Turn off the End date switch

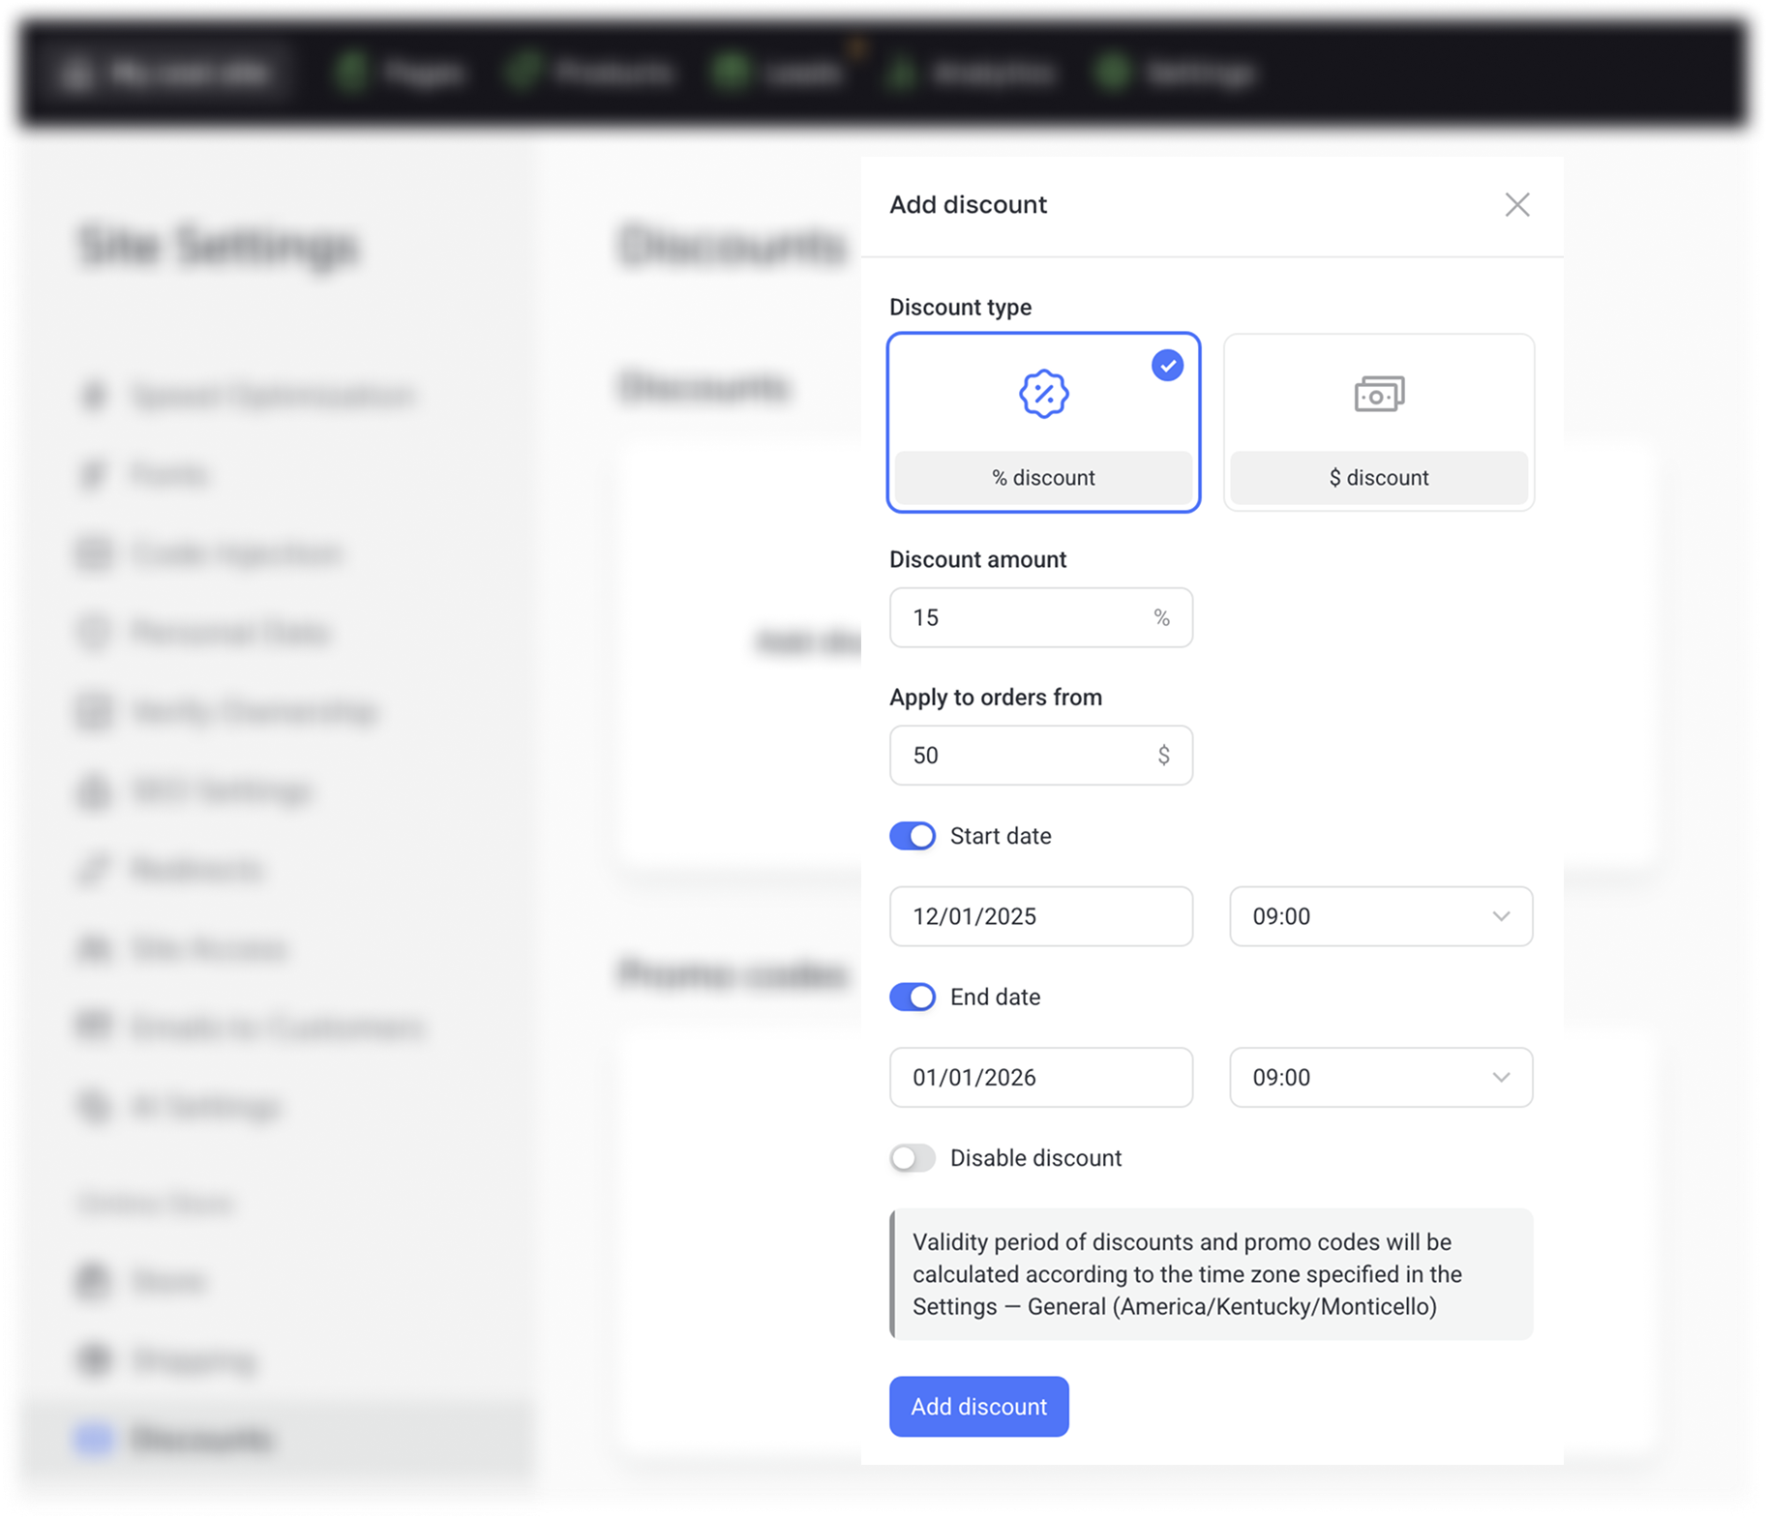coord(913,997)
